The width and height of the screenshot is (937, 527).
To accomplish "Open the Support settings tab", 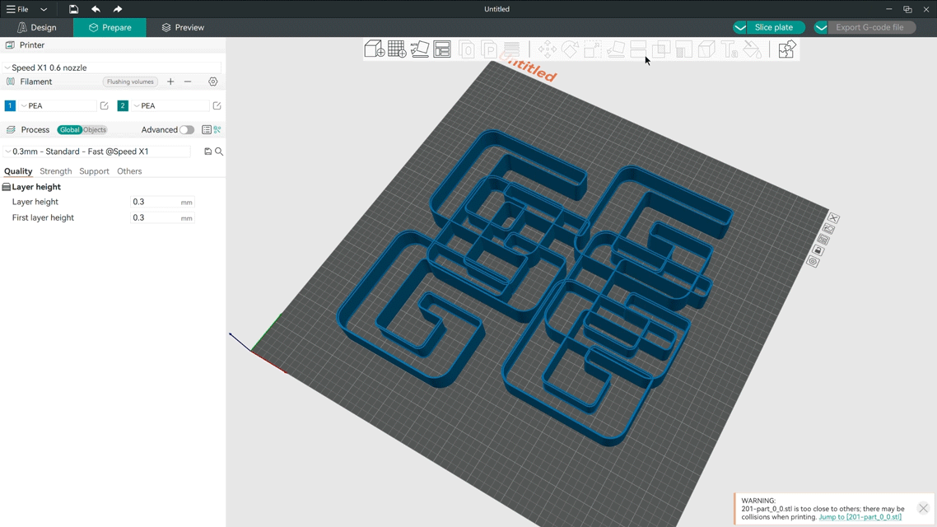I will (95, 171).
